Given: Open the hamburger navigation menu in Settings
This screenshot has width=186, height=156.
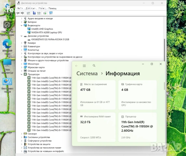Looking at the screenshot, I should pyautogui.click(x=84, y=66).
